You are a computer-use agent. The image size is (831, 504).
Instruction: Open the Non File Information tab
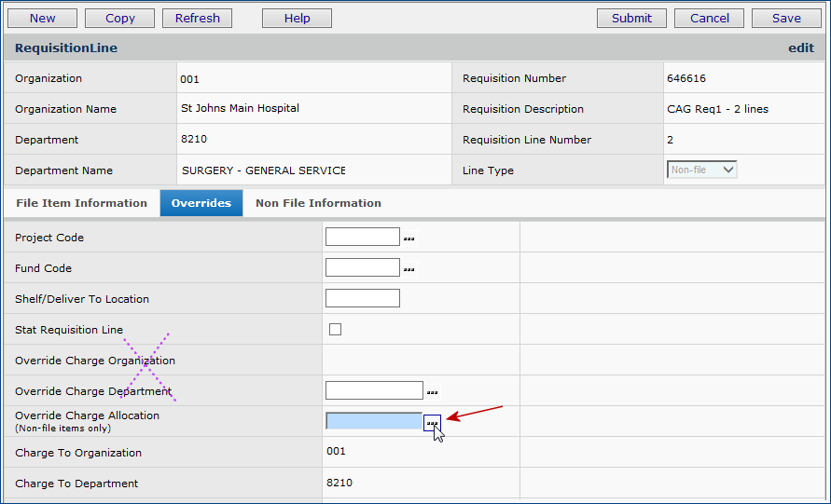[318, 203]
